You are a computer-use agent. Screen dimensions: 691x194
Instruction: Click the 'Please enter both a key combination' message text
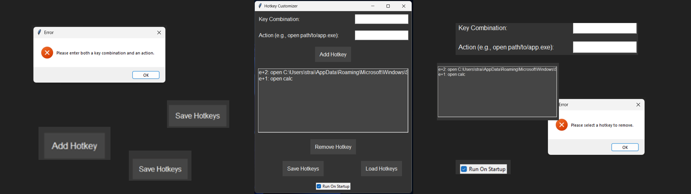(105, 53)
